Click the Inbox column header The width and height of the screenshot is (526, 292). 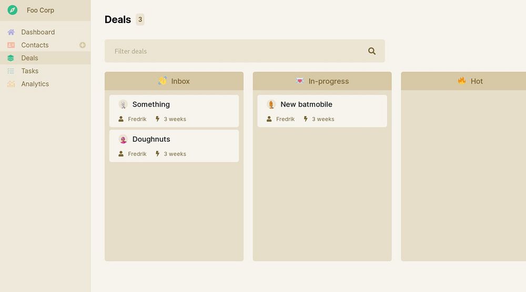(x=174, y=81)
